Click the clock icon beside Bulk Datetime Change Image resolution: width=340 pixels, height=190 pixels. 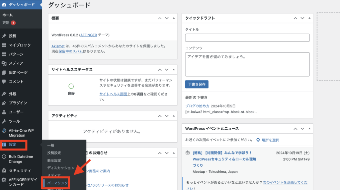[4, 157]
